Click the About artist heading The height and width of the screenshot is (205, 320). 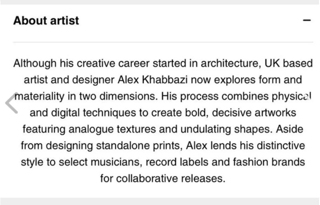coord(46,20)
